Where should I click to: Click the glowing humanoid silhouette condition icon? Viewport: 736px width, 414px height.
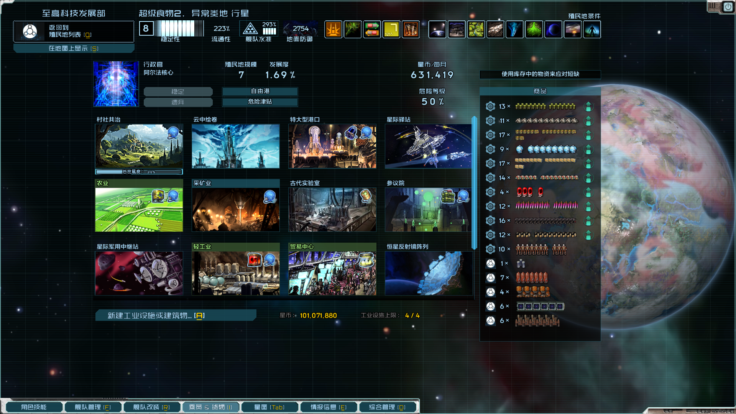[x=592, y=29]
